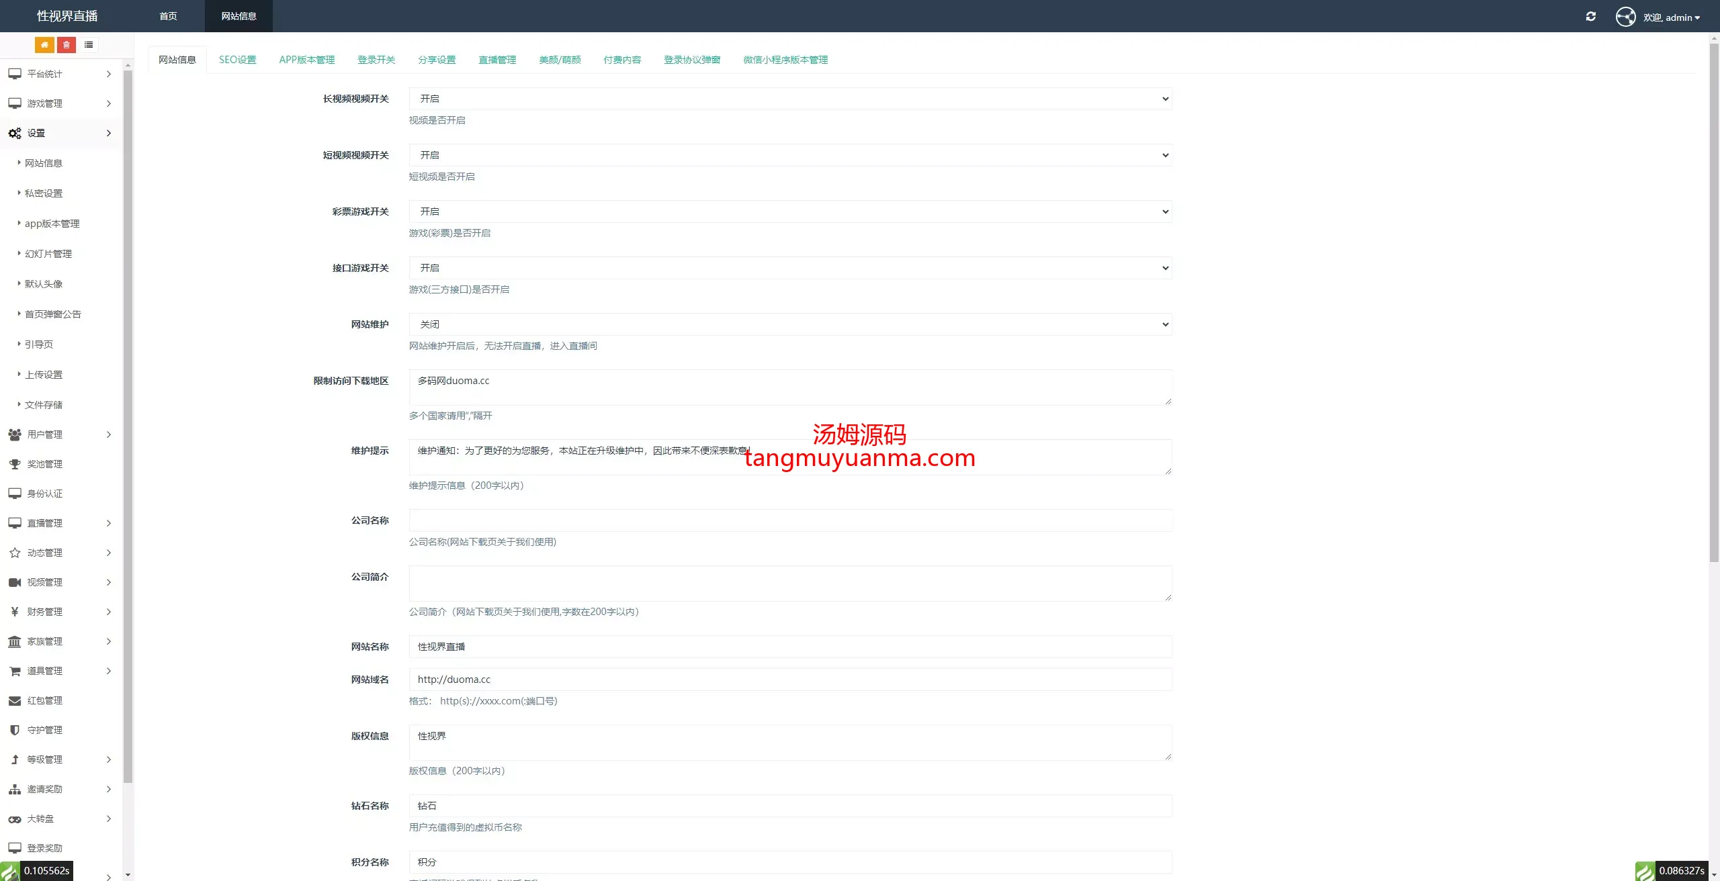Open 身份认证 sidebar item
Image resolution: width=1720 pixels, height=881 pixels.
click(x=44, y=494)
